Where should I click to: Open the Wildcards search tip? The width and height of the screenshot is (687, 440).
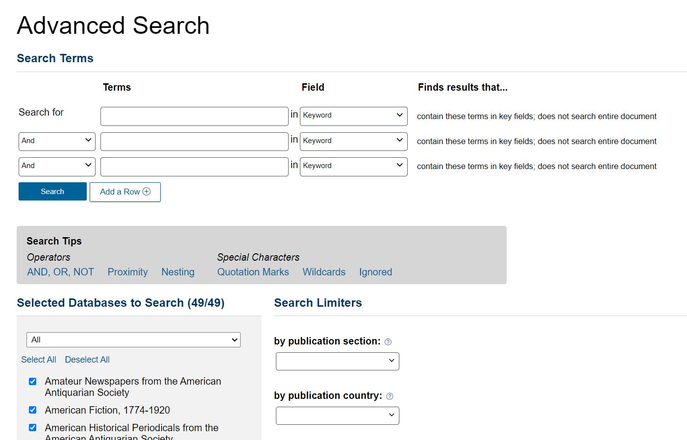(x=324, y=272)
